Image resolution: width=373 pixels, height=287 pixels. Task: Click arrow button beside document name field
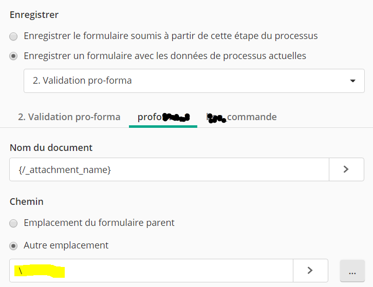(346, 169)
